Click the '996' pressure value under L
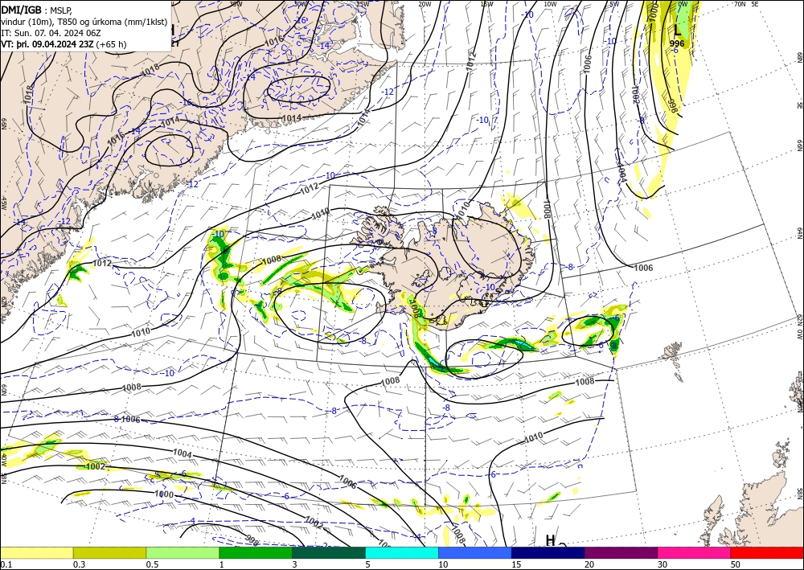804x570 pixels. (677, 43)
